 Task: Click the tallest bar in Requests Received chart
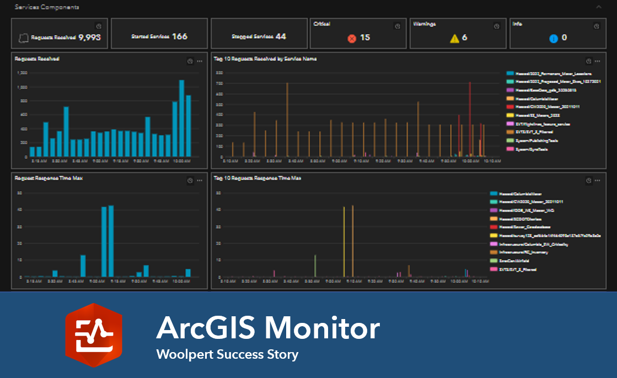tap(181, 118)
